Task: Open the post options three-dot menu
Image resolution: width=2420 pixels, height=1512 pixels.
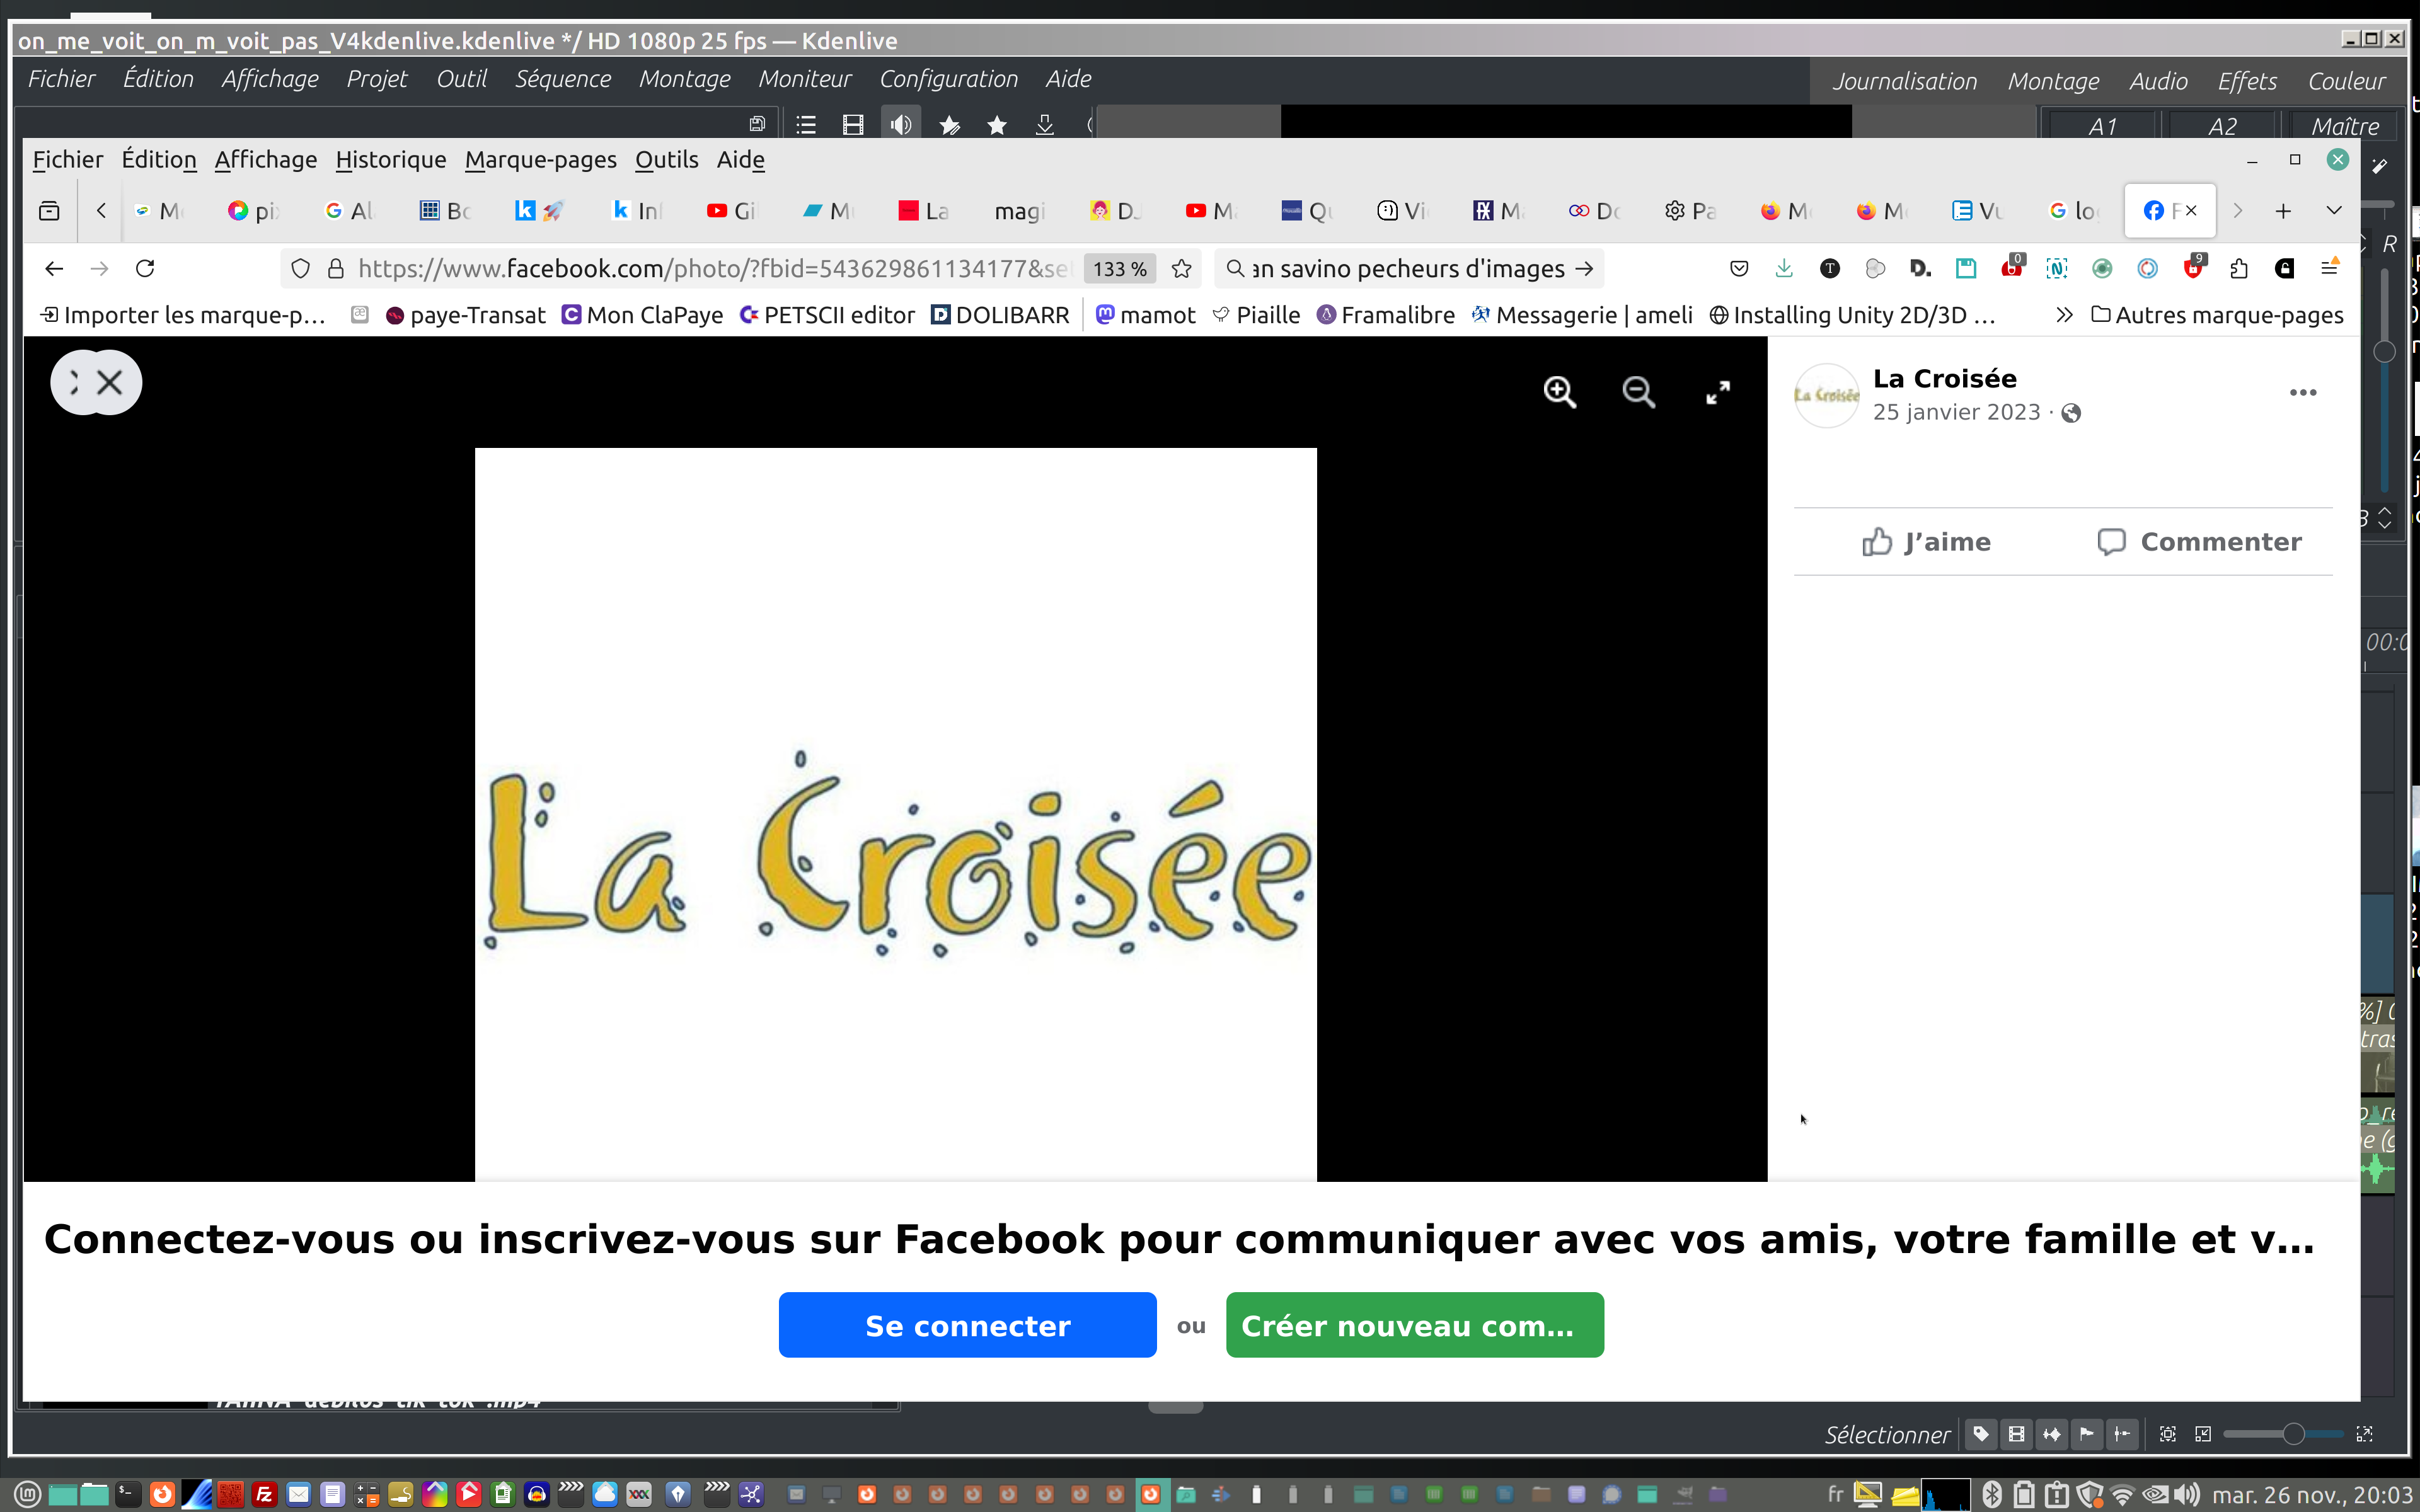Action: (x=2302, y=392)
